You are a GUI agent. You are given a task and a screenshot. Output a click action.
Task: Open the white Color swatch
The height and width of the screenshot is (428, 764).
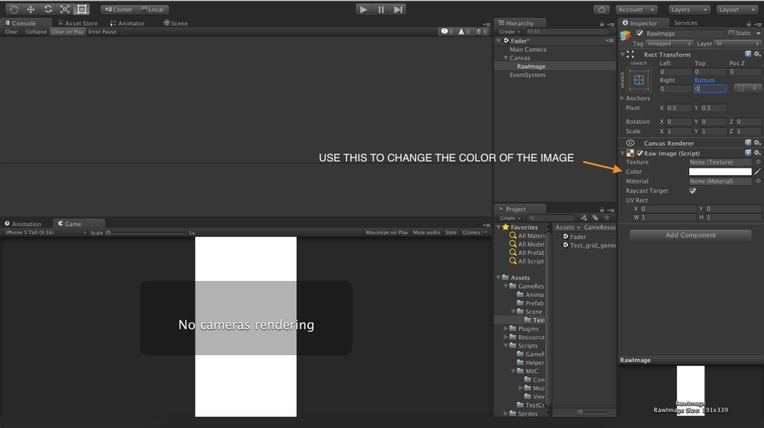tap(720, 172)
